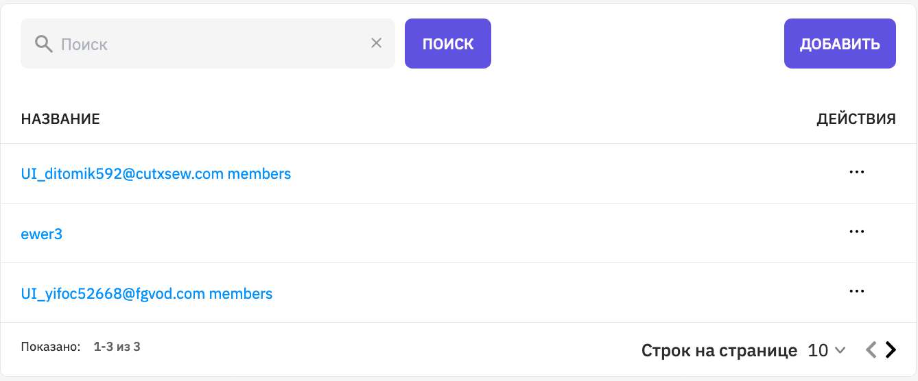
Task: Clear the search field with X icon
Action: tap(376, 43)
